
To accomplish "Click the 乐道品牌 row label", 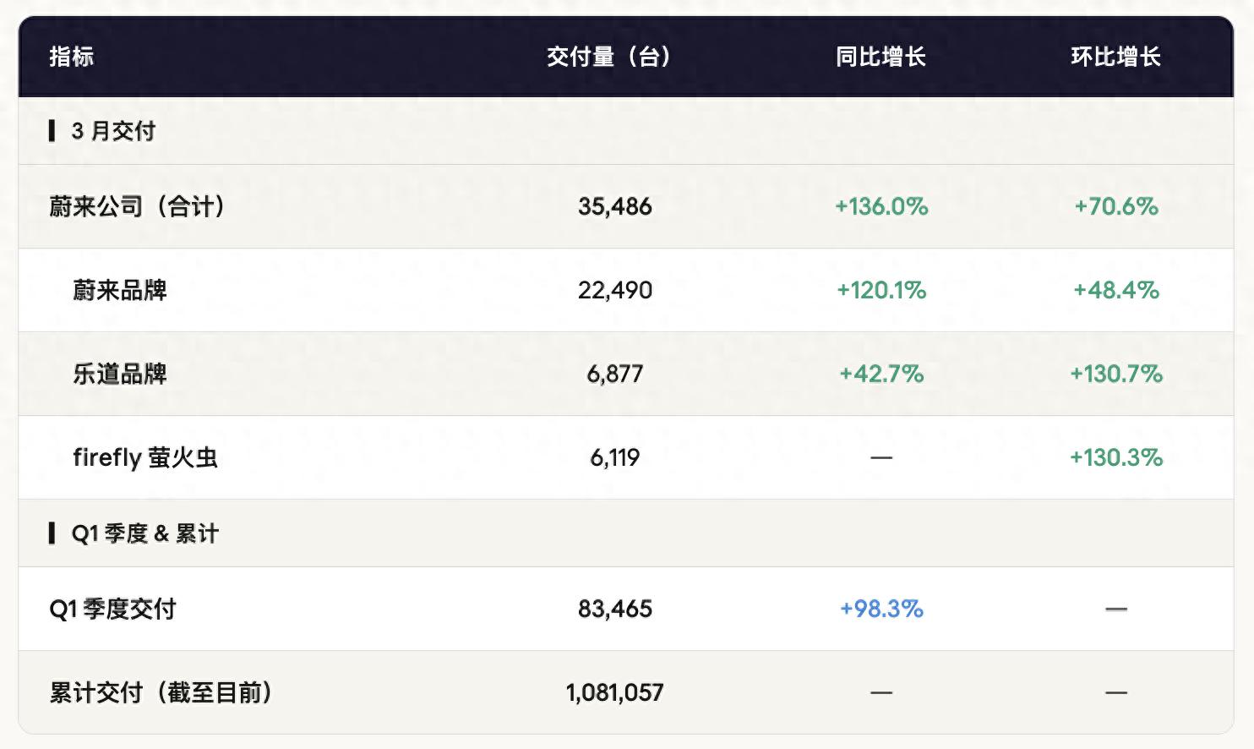I will pos(120,374).
